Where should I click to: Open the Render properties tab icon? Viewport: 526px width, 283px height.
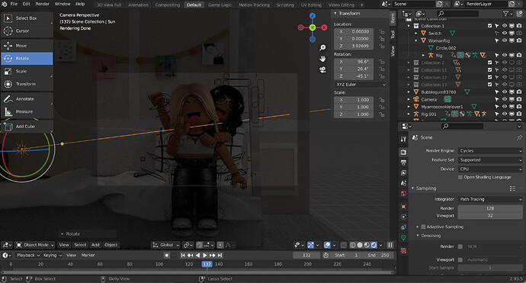pos(403,153)
